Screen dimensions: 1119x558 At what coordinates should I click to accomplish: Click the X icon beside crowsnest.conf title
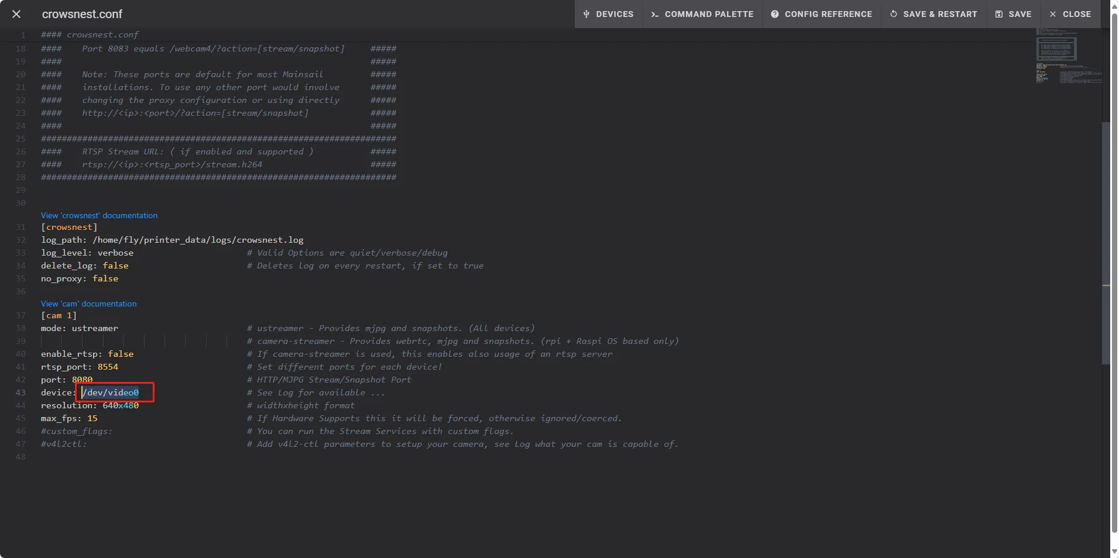16,14
